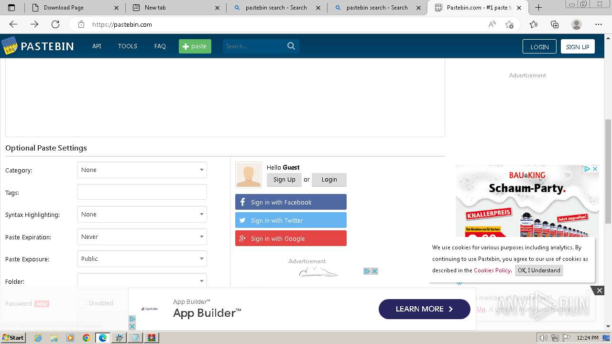Click AdChoices icon on Bauking ad
This screenshot has width=612, height=344.
587,169
